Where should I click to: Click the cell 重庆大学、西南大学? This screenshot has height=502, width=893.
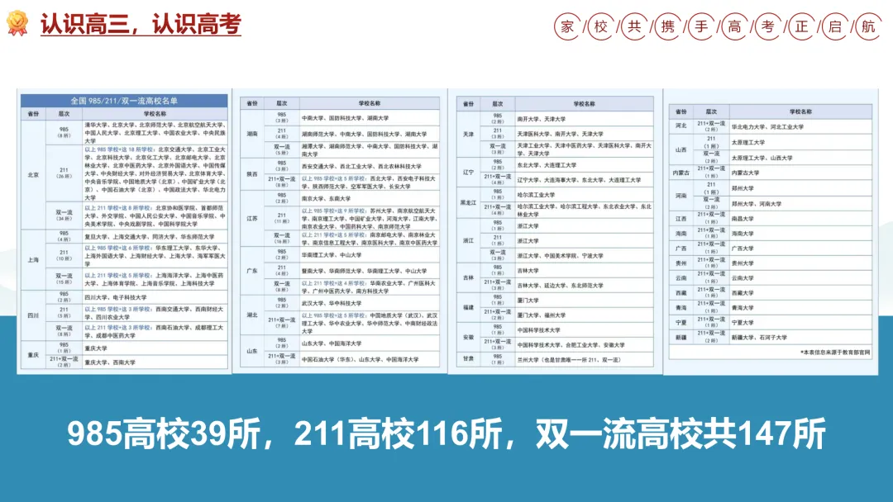point(155,362)
